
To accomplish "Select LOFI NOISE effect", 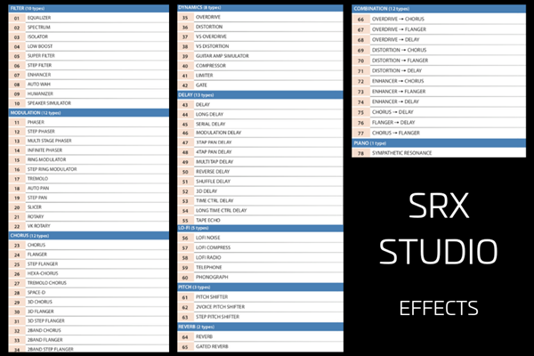I will [260, 238].
